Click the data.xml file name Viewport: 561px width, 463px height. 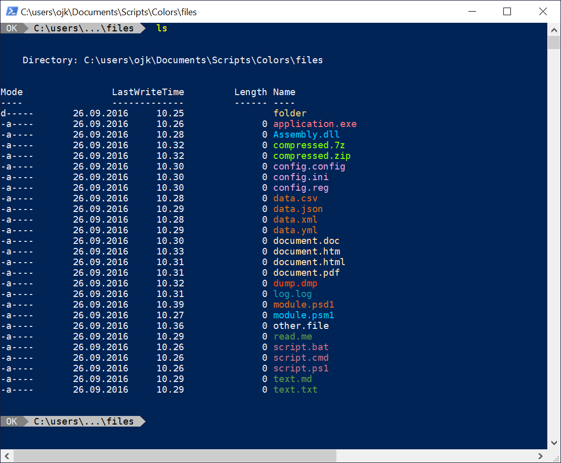[x=295, y=220]
